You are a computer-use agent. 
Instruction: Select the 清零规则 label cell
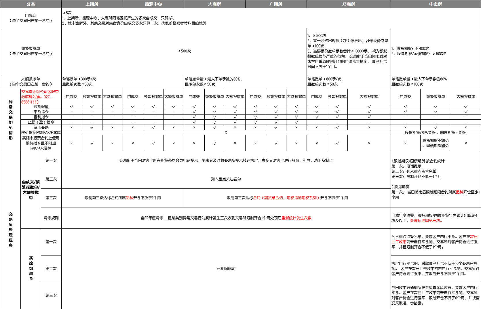[x=51, y=218]
